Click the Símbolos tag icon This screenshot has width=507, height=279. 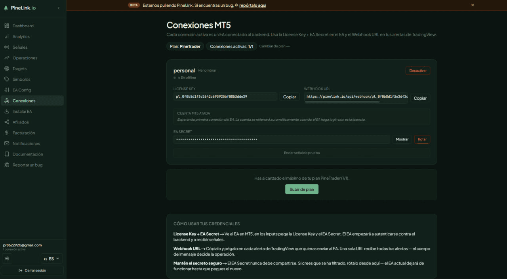pyautogui.click(x=7, y=79)
